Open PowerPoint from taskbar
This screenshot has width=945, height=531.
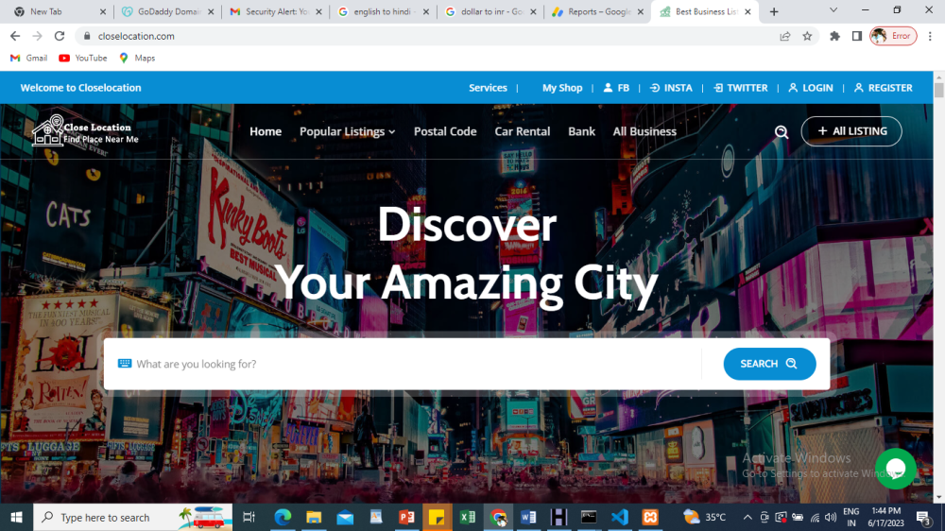[406, 517]
